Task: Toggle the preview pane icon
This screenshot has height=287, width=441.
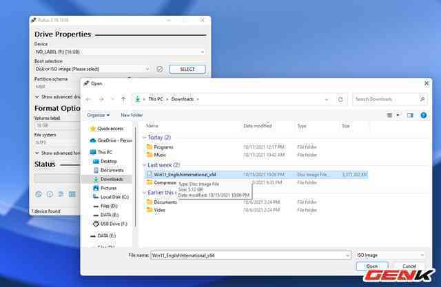Action: [x=410, y=115]
